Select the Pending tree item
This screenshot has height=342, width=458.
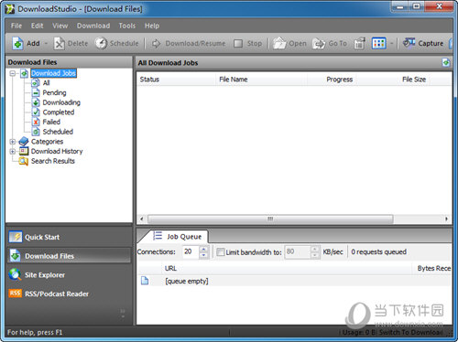pyautogui.click(x=54, y=92)
